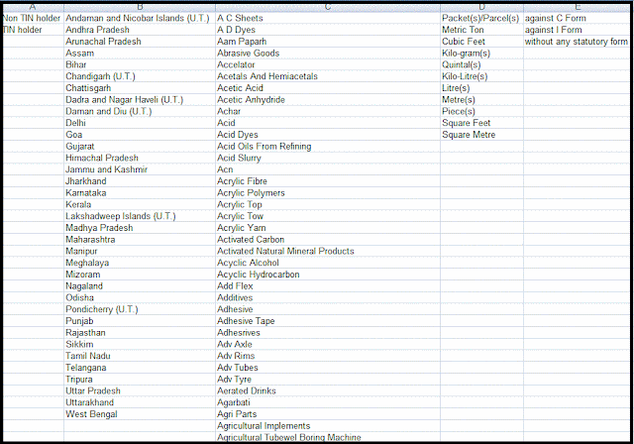The image size is (634, 444).
Task: Select the 'Acid Slurry' cell
Action: 328,159
